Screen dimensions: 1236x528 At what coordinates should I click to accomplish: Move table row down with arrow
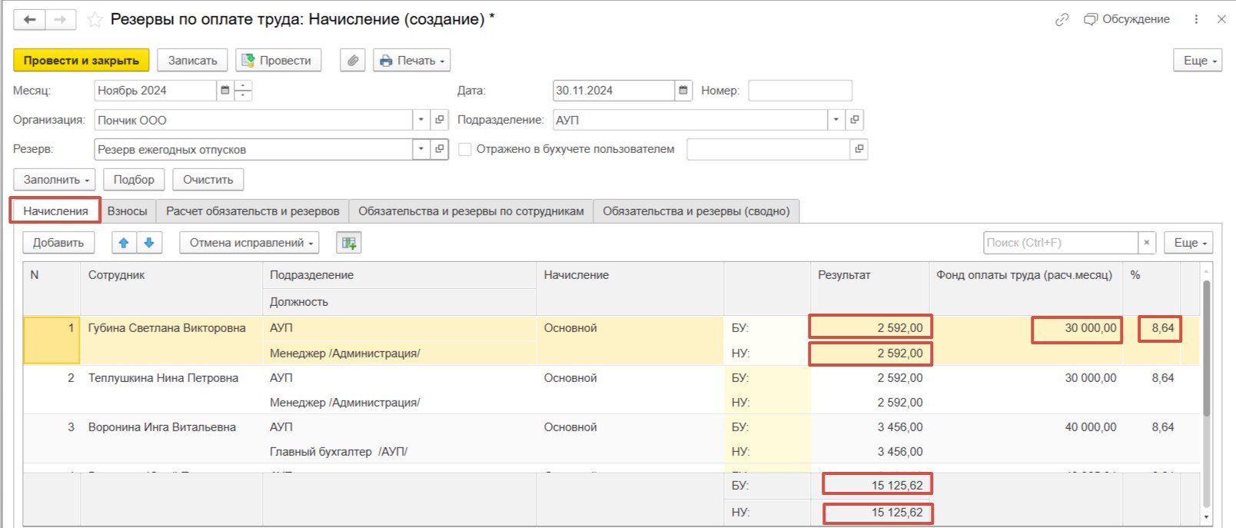[149, 243]
